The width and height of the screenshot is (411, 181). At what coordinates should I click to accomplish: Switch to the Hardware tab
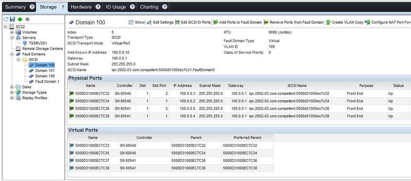tap(81, 7)
